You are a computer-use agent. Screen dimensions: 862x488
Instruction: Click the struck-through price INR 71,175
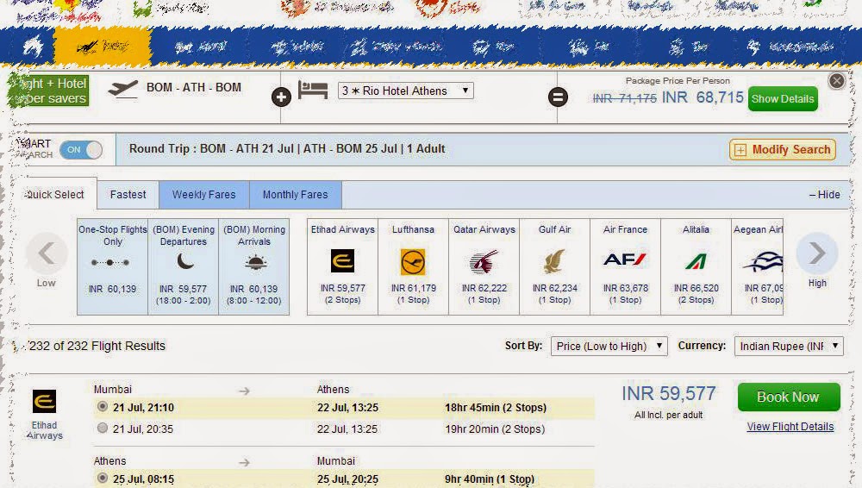[624, 98]
